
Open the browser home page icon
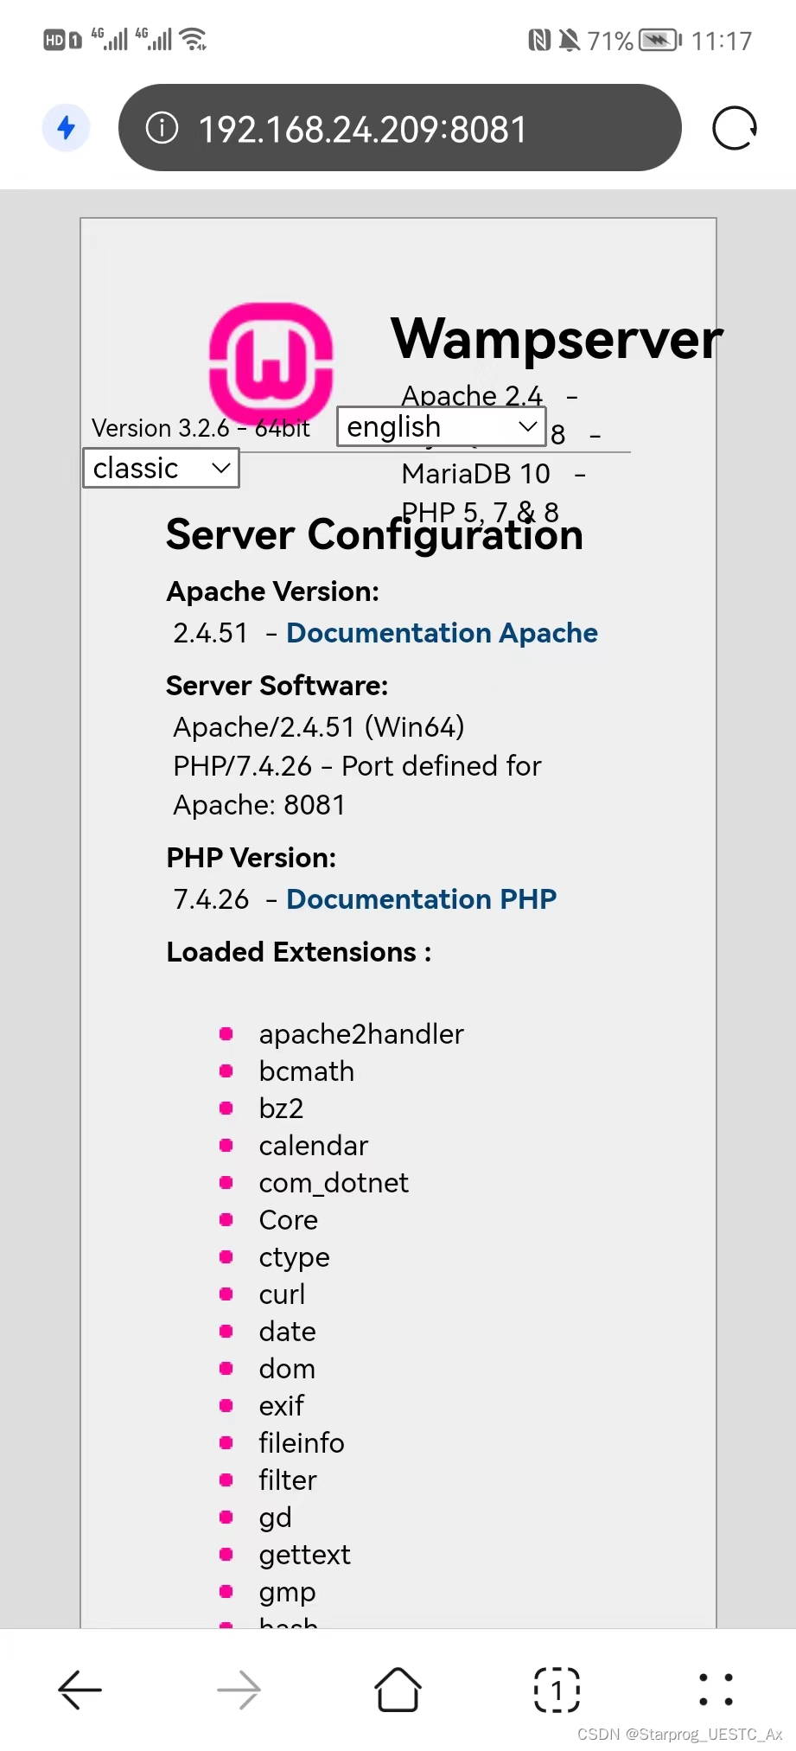click(398, 1690)
